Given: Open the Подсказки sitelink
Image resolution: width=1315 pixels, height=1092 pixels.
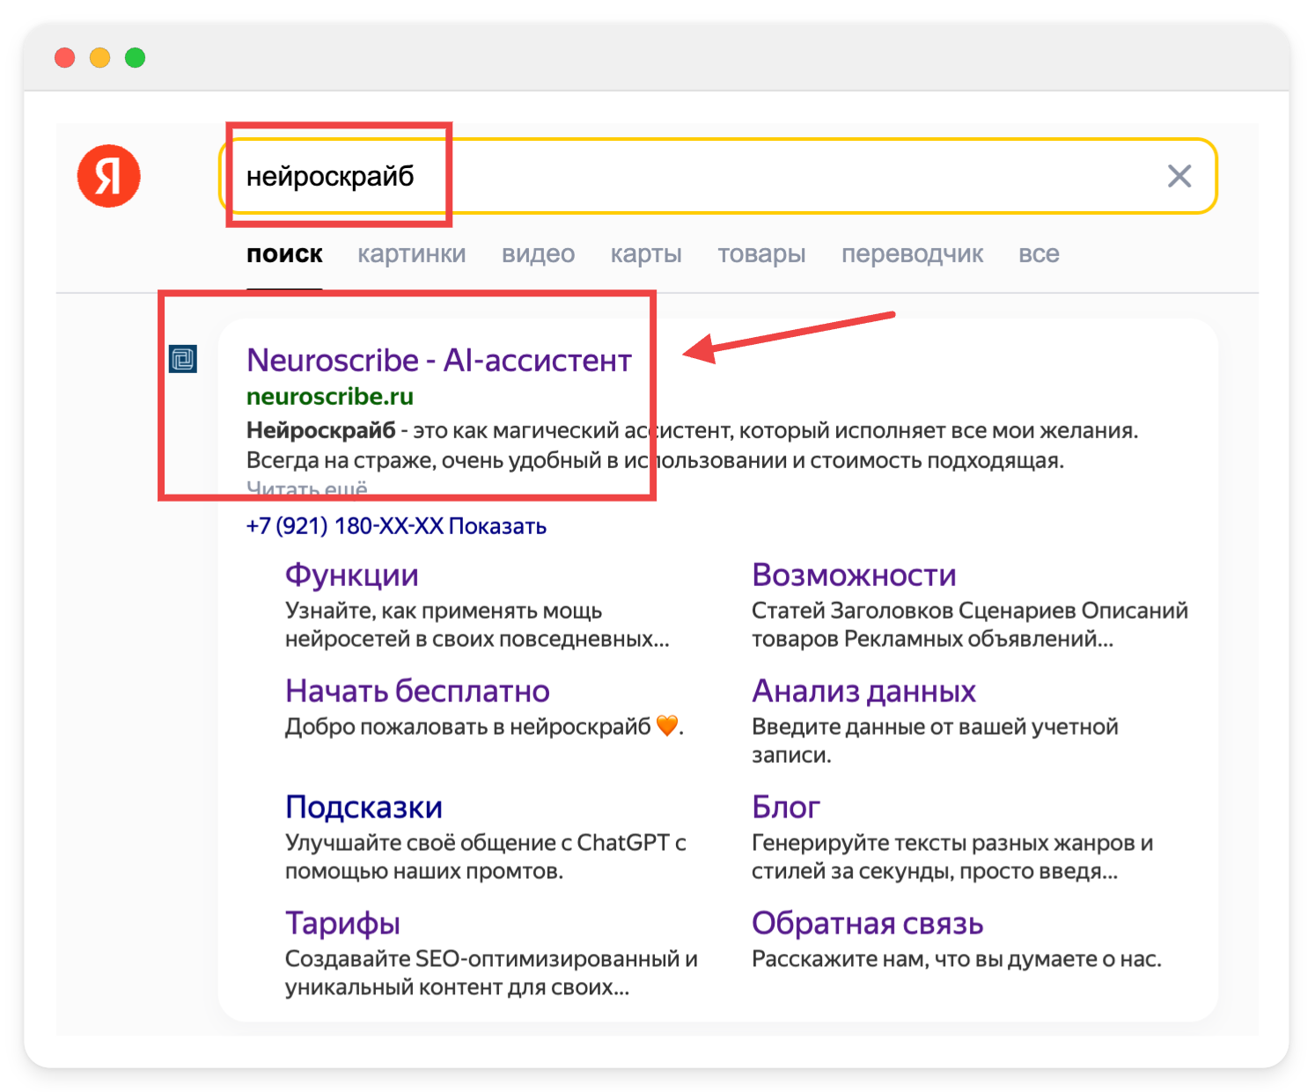Looking at the screenshot, I should pyautogui.click(x=364, y=808).
